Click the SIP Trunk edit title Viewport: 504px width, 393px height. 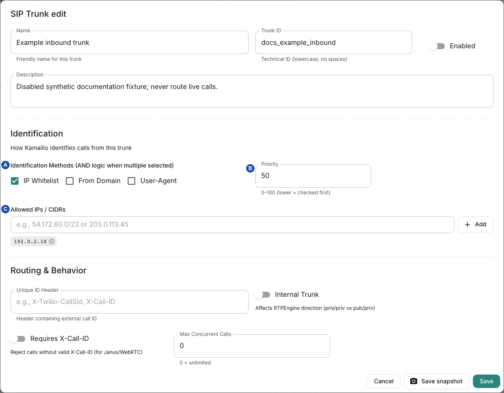38,14
